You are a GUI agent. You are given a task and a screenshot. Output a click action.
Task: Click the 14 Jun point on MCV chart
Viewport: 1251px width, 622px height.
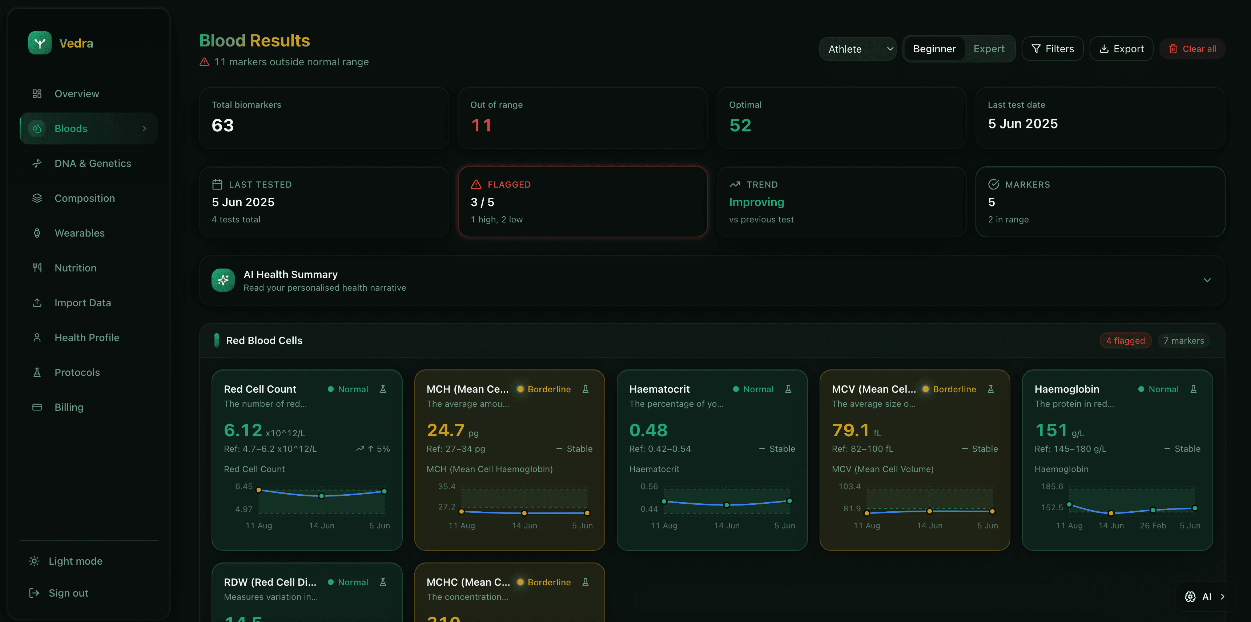pos(929,511)
